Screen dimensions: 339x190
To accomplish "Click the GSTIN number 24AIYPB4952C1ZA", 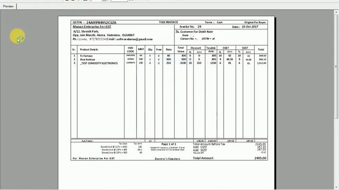I will click(x=101, y=22).
